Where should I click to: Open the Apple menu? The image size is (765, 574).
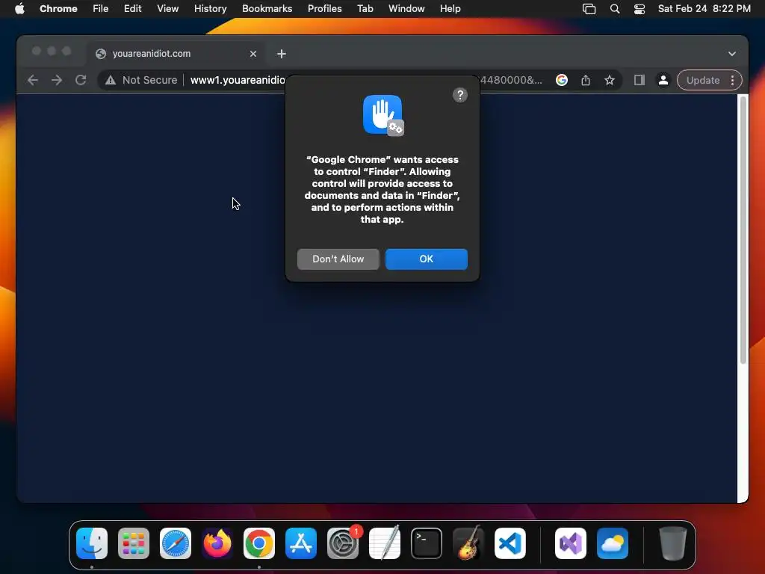pos(19,9)
